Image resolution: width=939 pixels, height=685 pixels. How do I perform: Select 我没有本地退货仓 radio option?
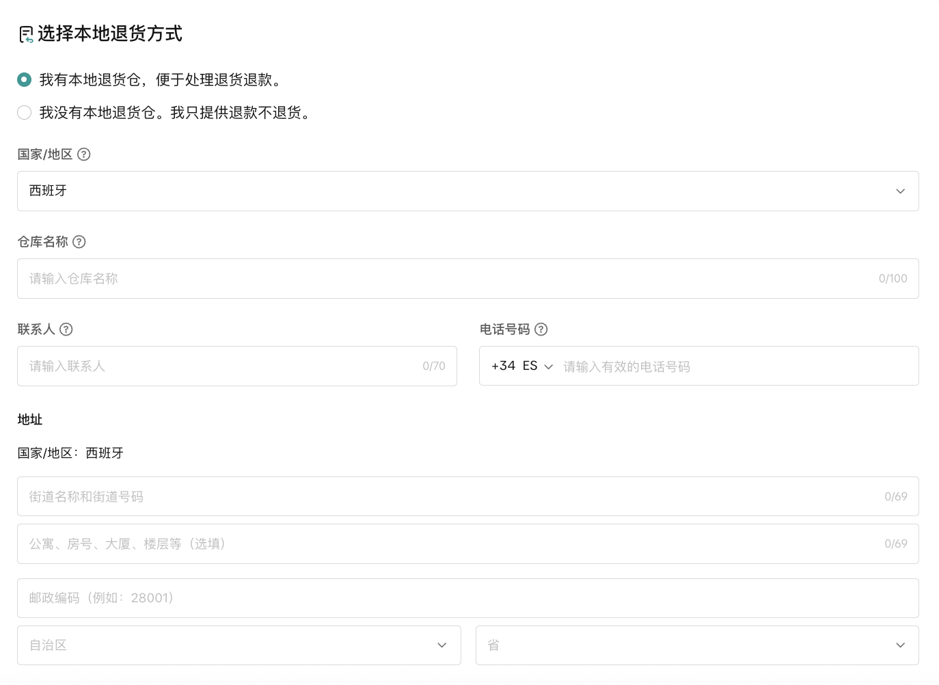[x=25, y=113]
